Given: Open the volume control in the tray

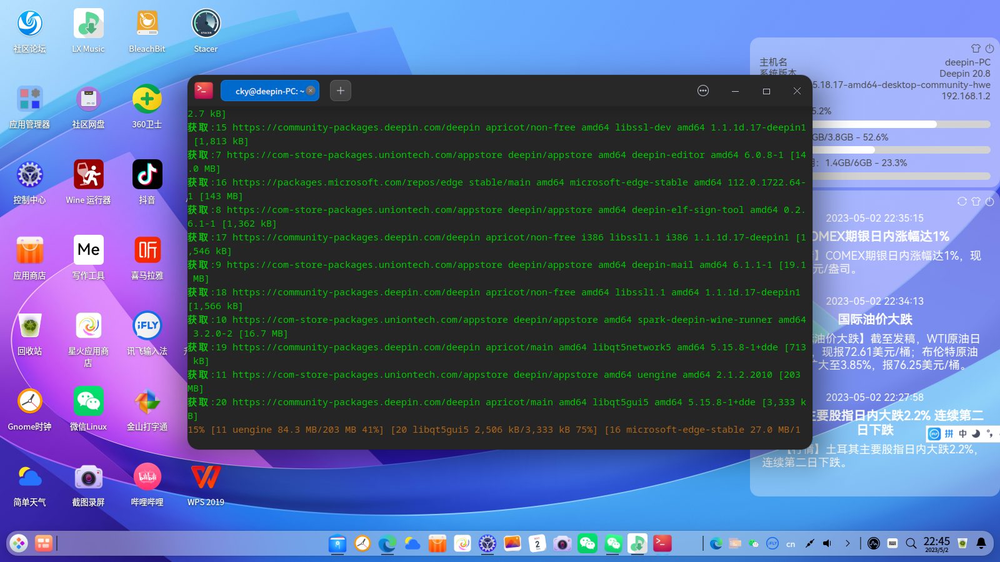Looking at the screenshot, I should pos(827,544).
